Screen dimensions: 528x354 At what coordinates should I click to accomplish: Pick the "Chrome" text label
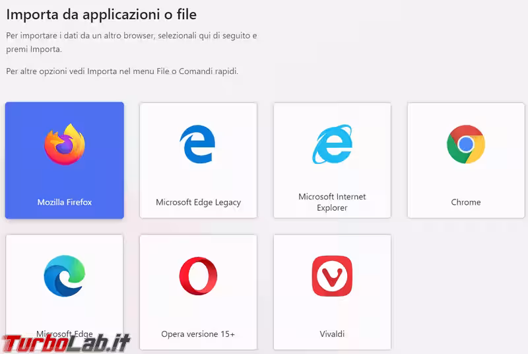(466, 202)
